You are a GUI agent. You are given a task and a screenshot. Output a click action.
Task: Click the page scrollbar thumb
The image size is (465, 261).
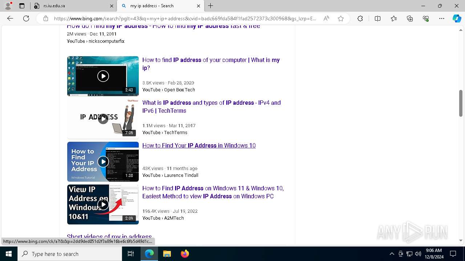coord(461,103)
